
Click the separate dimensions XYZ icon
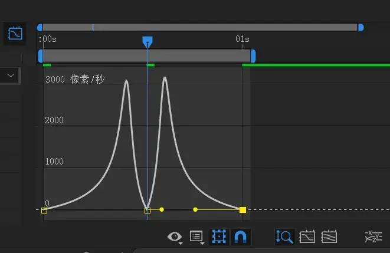tap(373, 236)
